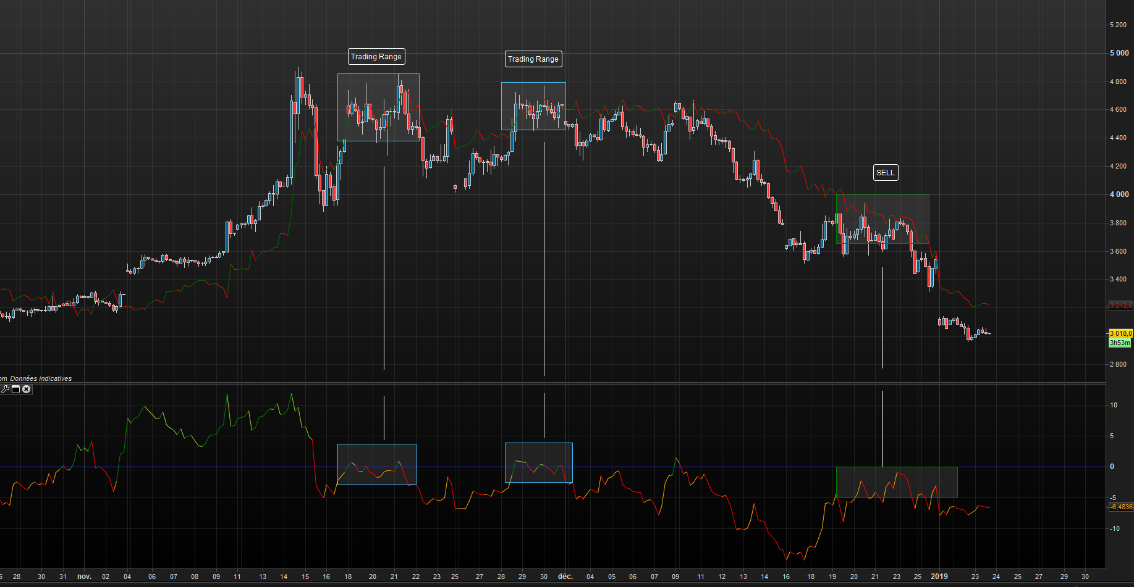Select Trading Range label above blue-bordered box
This screenshot has height=587, width=1134.
[x=376, y=57]
